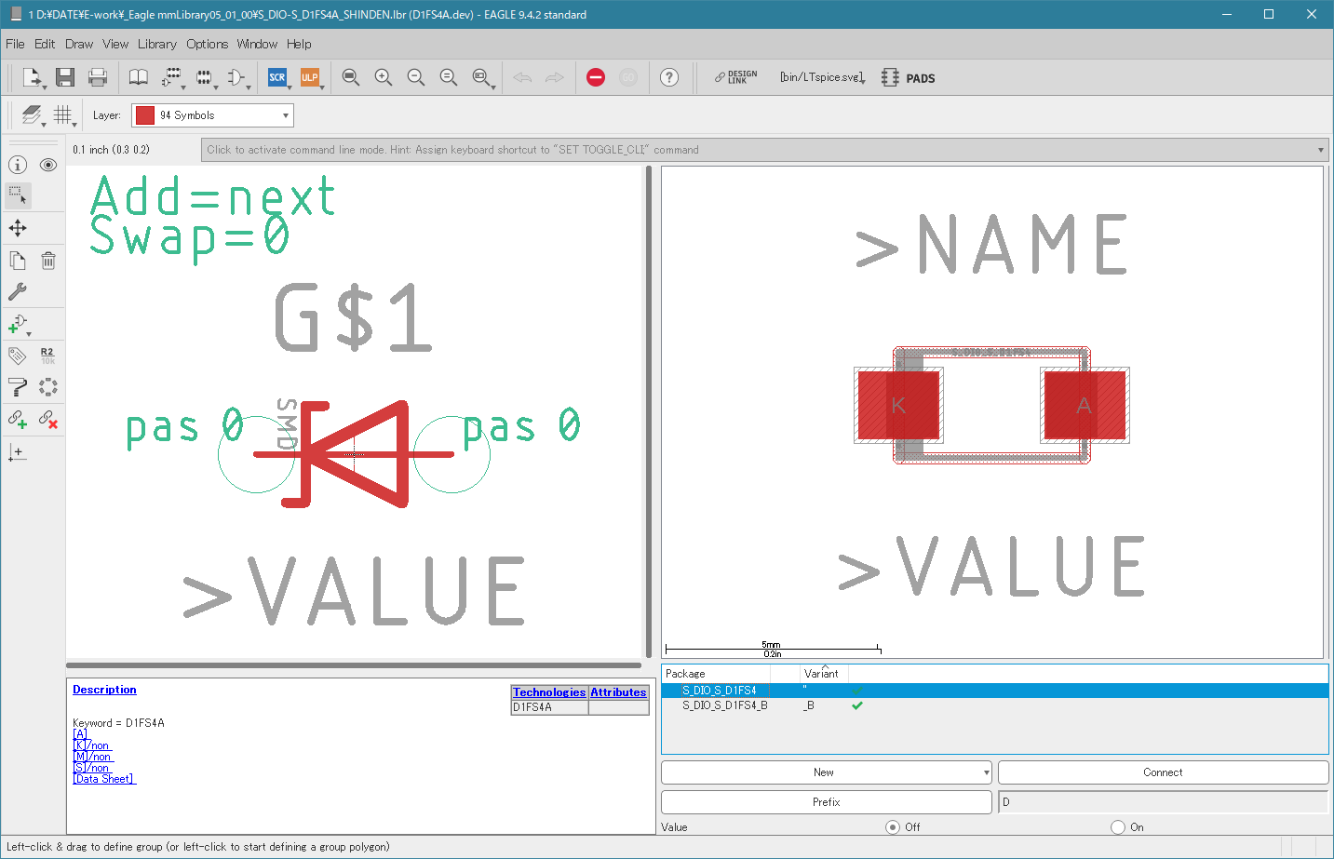Click the Connect button
This screenshot has width=1334, height=859.
click(x=1163, y=772)
